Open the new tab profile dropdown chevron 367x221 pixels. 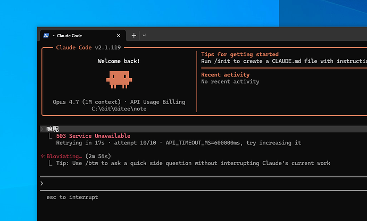[145, 36]
